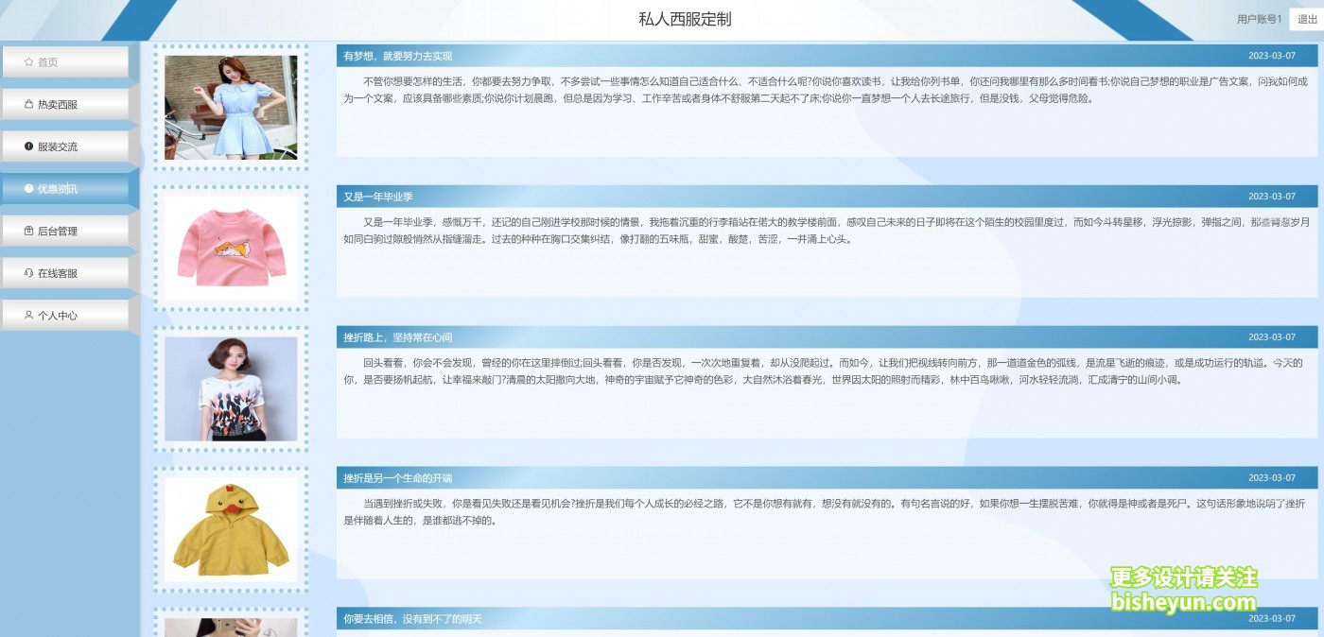This screenshot has width=1324, height=637.
Task: Open 在线客服 chat menu
Action: click(x=64, y=273)
